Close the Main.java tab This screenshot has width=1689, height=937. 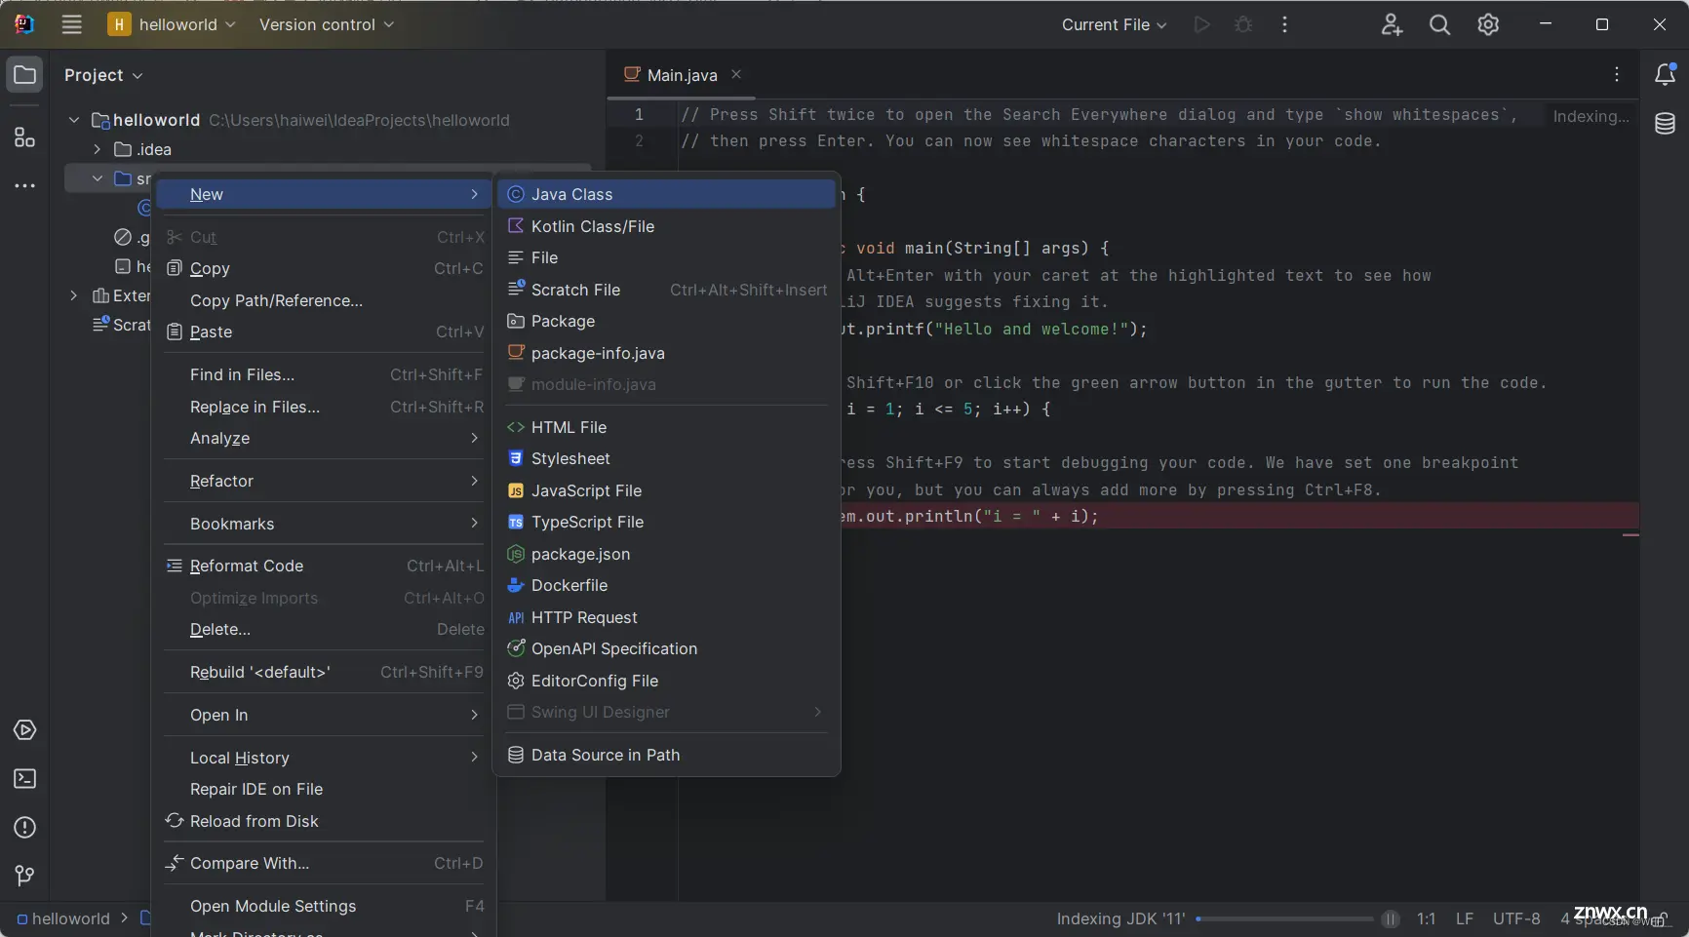pos(736,74)
